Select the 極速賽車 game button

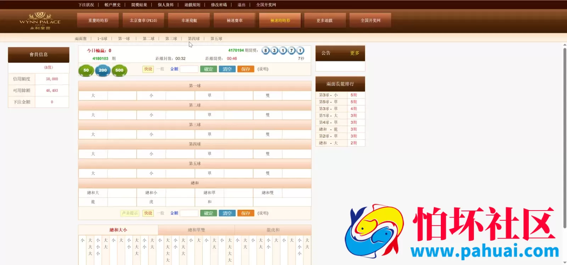pos(235,21)
